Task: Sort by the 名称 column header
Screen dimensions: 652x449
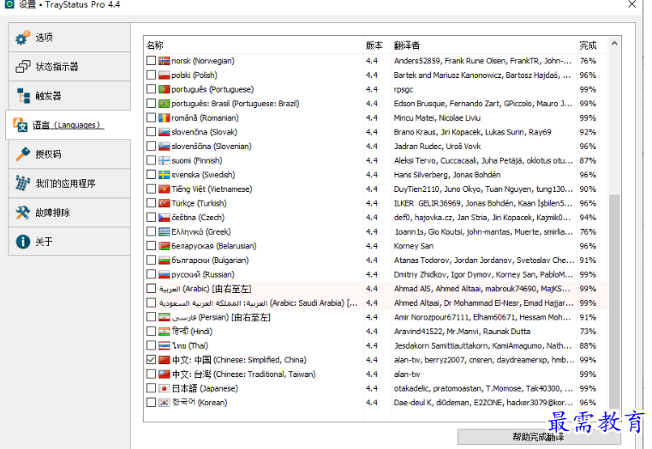Action: click(254, 45)
